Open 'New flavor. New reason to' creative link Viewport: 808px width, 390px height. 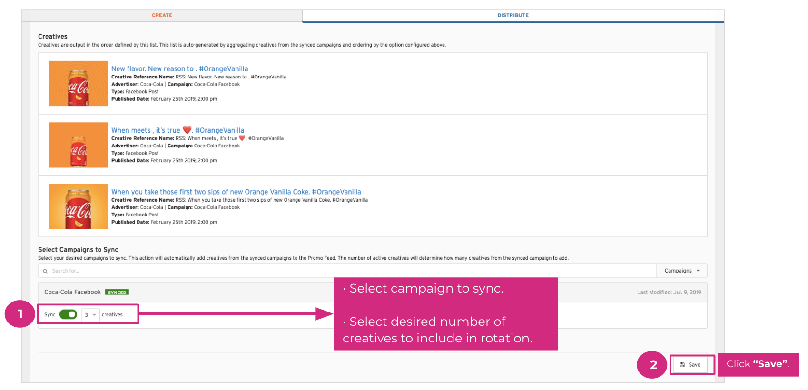point(179,69)
